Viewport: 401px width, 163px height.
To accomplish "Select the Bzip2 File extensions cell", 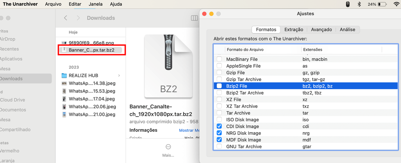I will click(317, 86).
